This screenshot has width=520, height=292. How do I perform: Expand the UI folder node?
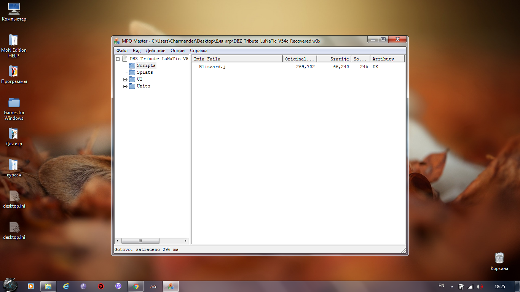125,79
